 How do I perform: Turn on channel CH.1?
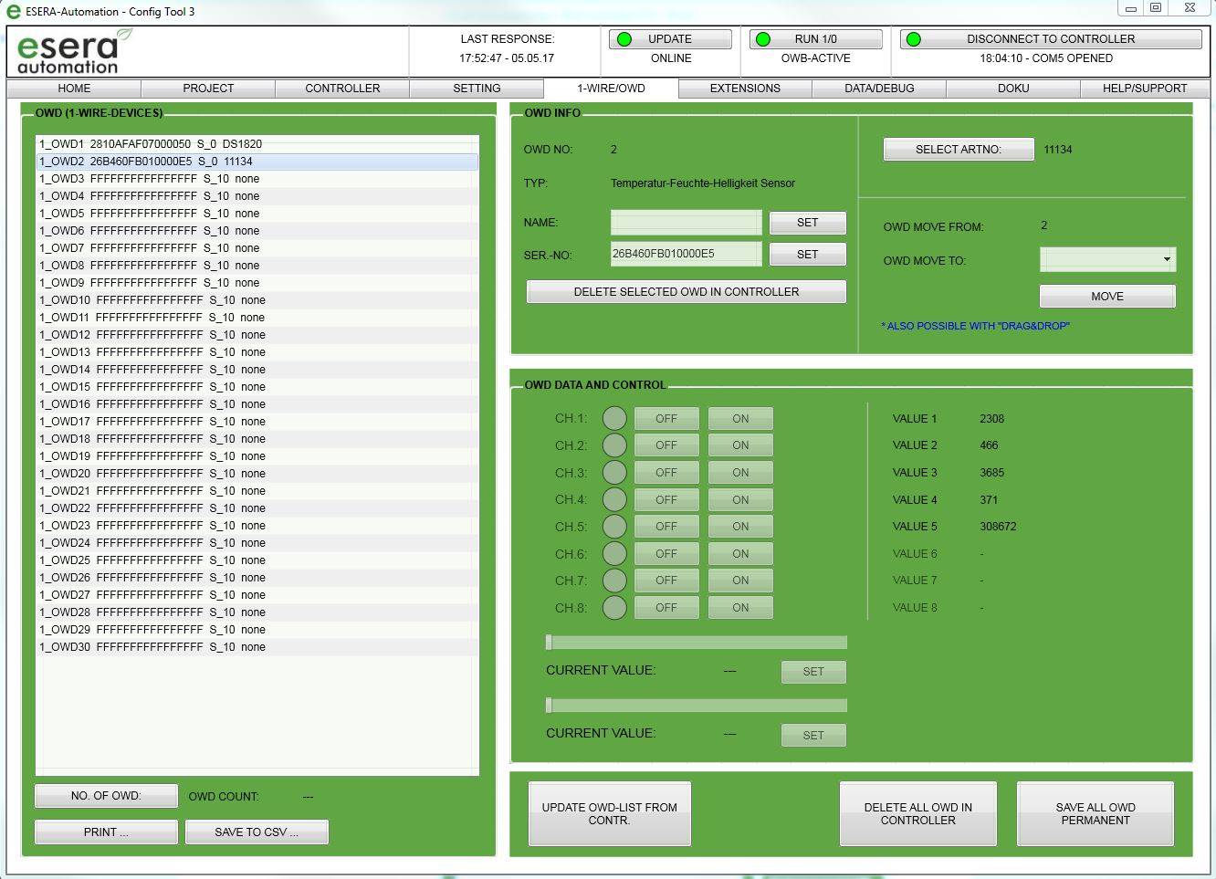(739, 418)
